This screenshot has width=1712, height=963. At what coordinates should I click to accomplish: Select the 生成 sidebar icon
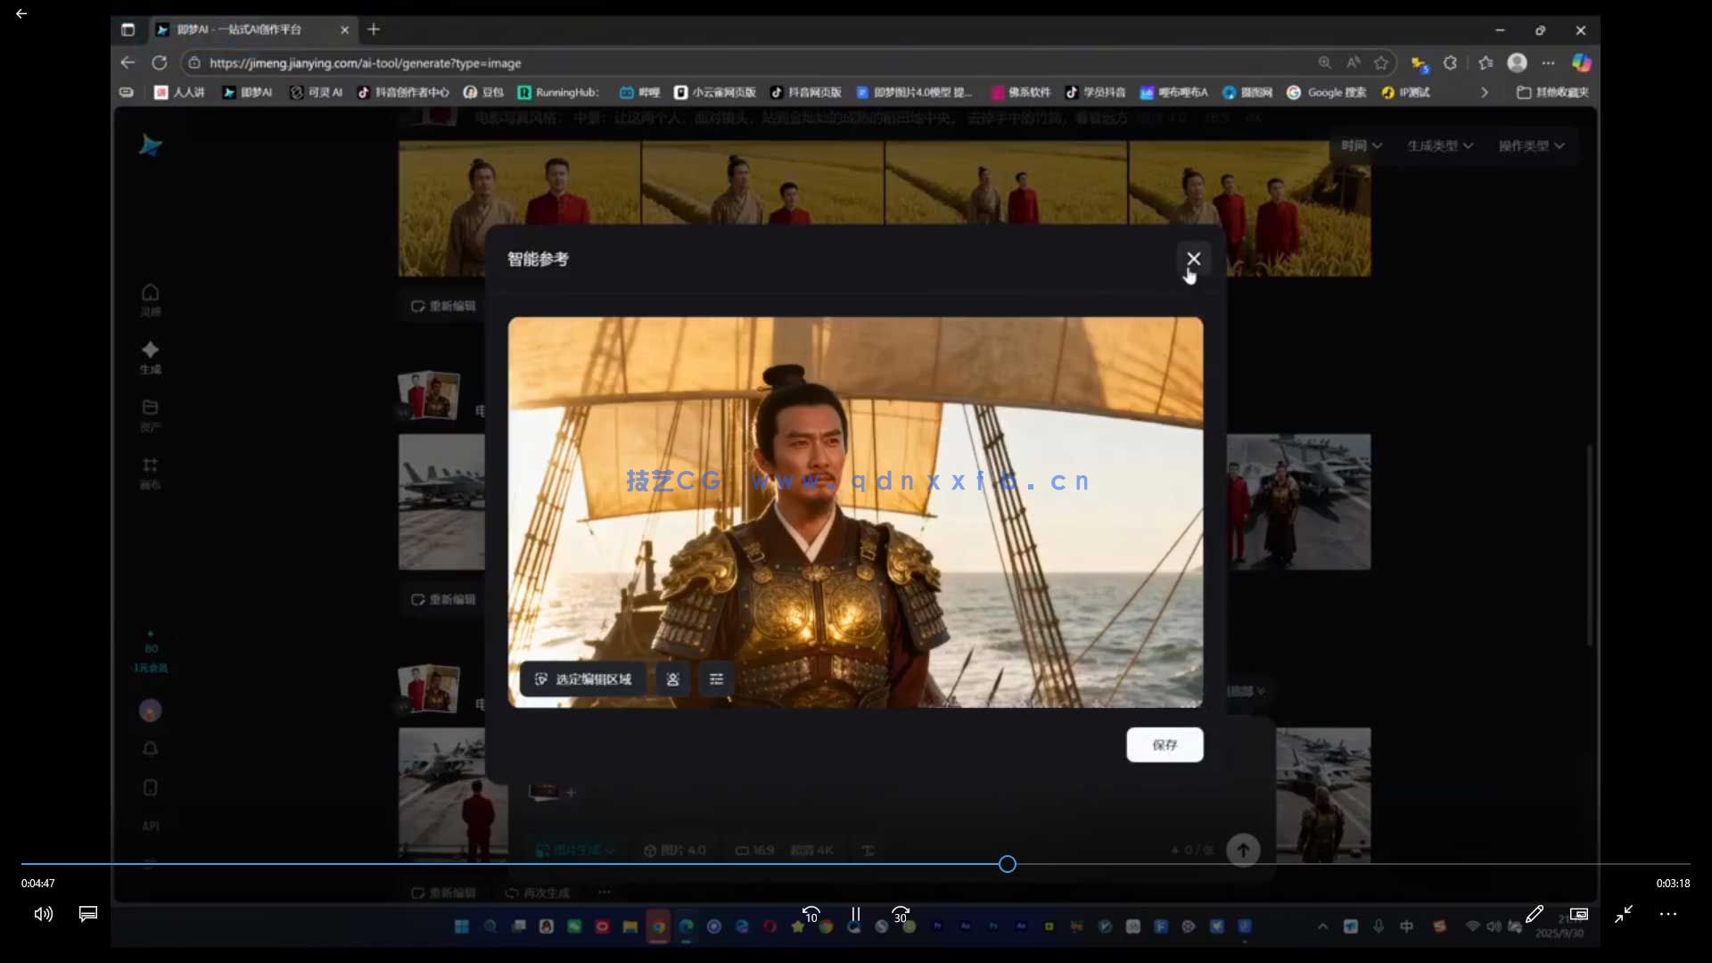click(x=150, y=350)
